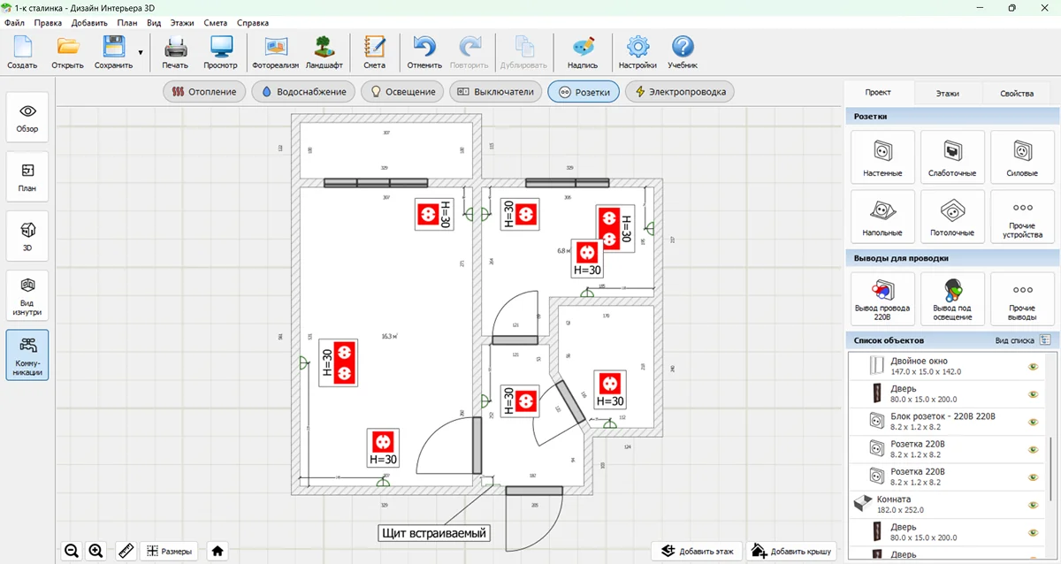Click the zoom out magnifier icon
The height and width of the screenshot is (564, 1061).
[x=72, y=551]
